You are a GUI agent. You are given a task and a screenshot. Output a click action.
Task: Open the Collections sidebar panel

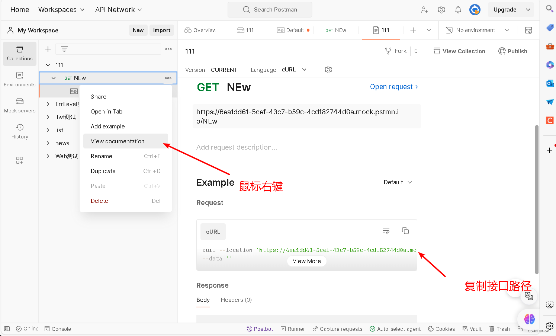click(20, 54)
